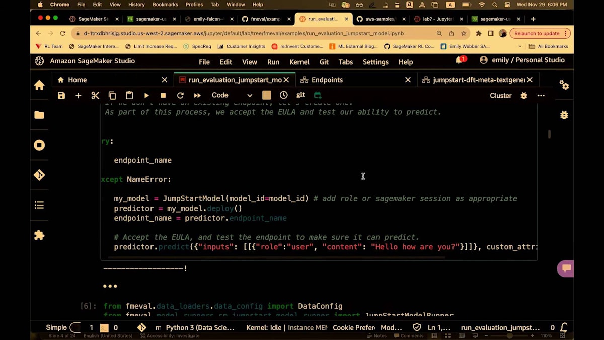Open the file browser folder icon in sidebar
Screen dimensions: 604x340
coord(39,115)
